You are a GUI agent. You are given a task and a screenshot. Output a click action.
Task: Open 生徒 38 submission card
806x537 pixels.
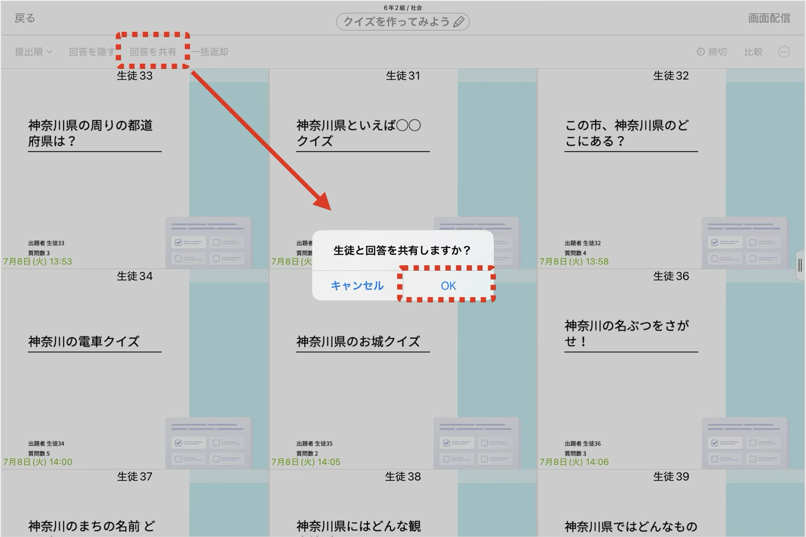click(x=403, y=503)
